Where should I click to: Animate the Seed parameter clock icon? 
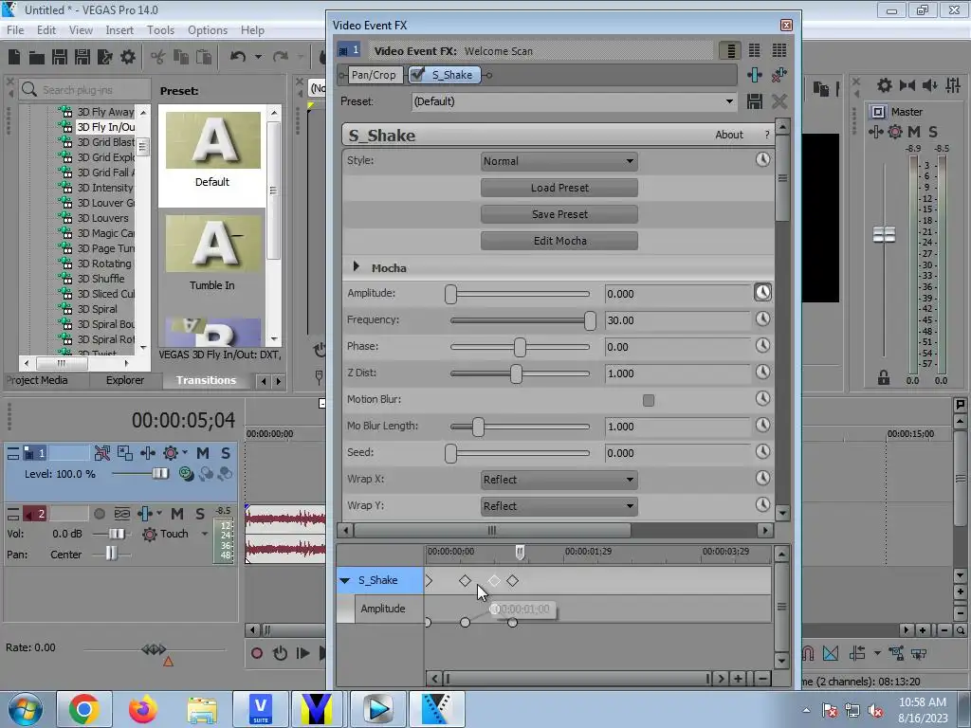pos(762,451)
